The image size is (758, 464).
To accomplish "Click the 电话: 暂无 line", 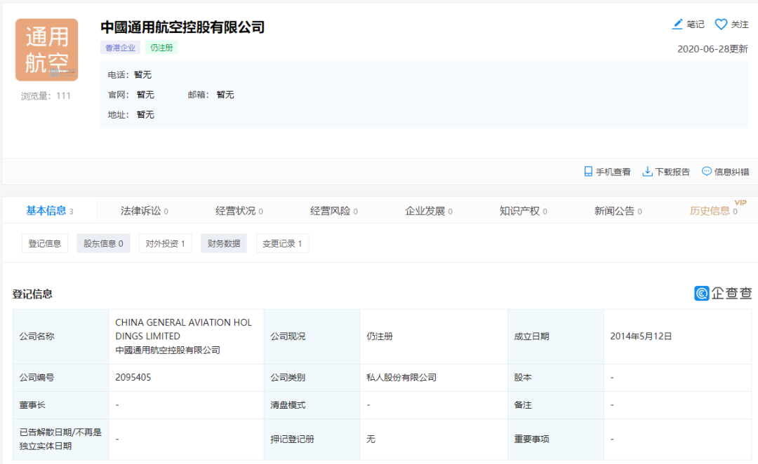I will coord(130,74).
